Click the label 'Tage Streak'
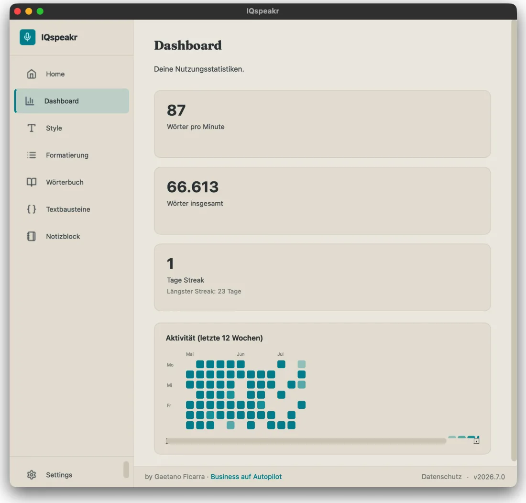The width and height of the screenshot is (526, 503). [186, 280]
